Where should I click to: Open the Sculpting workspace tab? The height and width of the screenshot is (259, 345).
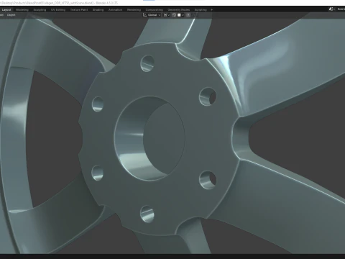point(40,9)
